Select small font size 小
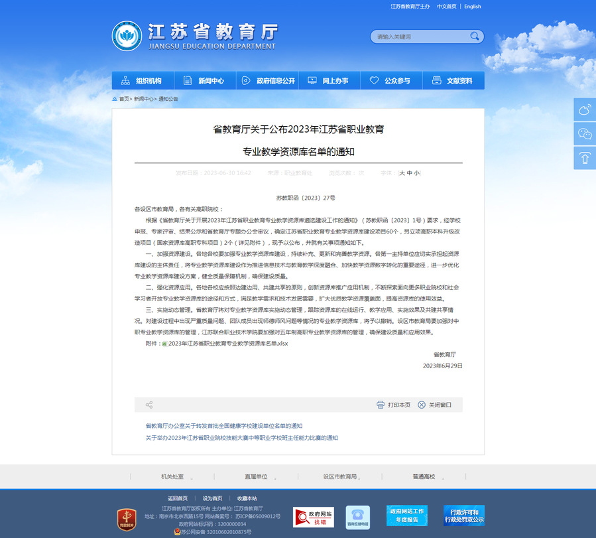Viewport: 596px width, 538px height. tap(417, 173)
